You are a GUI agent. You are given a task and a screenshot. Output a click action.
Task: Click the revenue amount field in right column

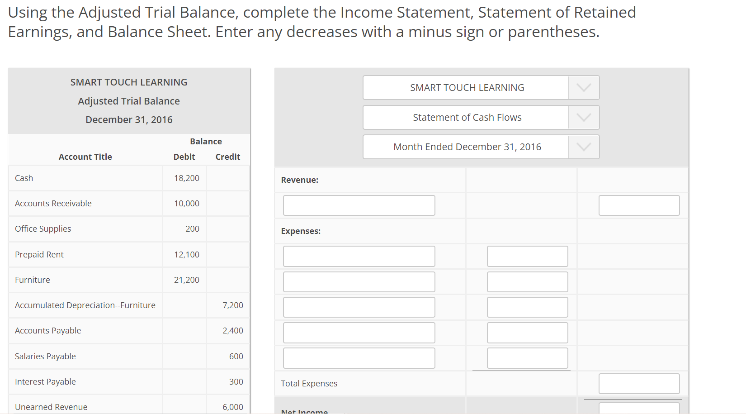pyautogui.click(x=639, y=205)
